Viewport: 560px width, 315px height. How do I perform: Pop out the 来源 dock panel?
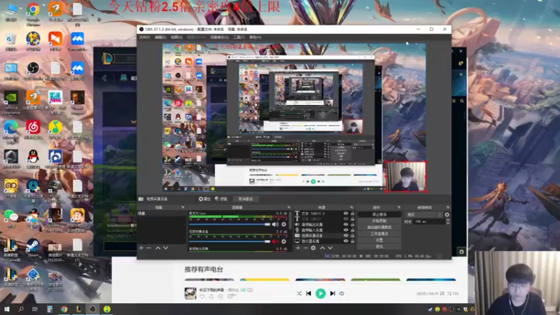352,207
